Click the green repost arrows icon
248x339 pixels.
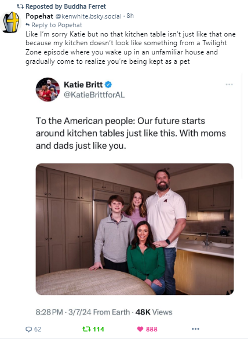(x=86, y=329)
